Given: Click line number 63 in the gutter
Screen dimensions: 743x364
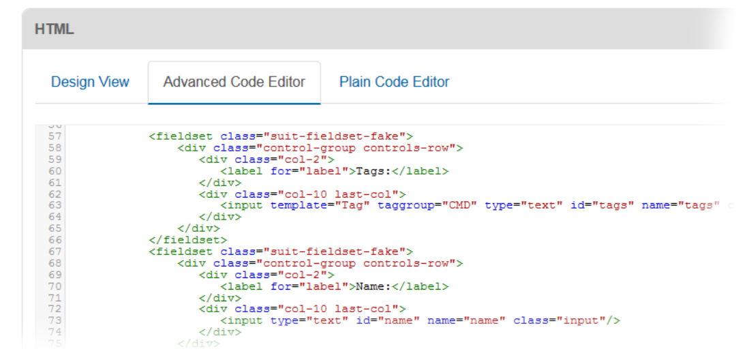Looking at the screenshot, I should (x=55, y=205).
